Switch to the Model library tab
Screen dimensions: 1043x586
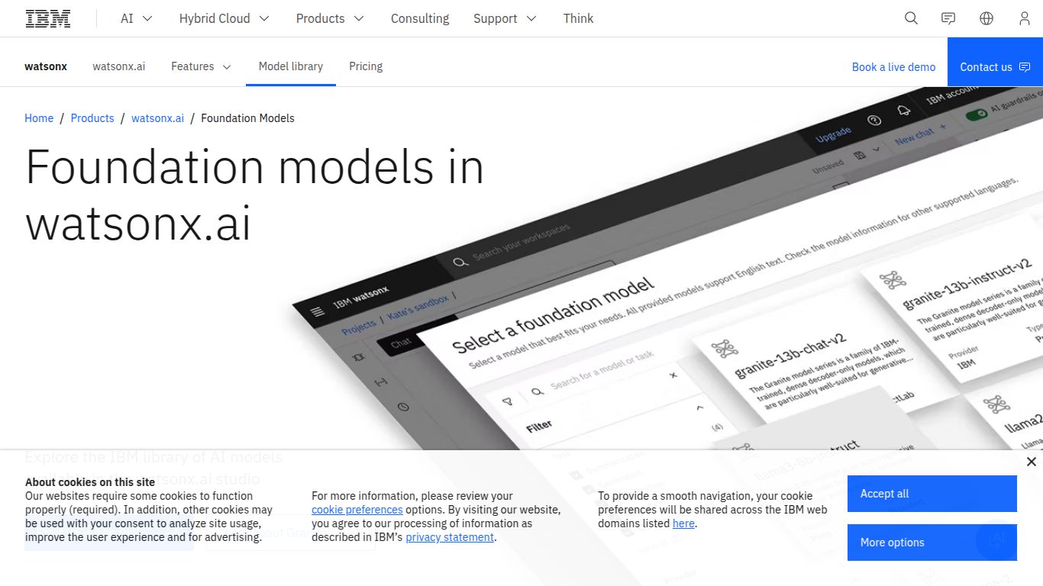point(290,66)
